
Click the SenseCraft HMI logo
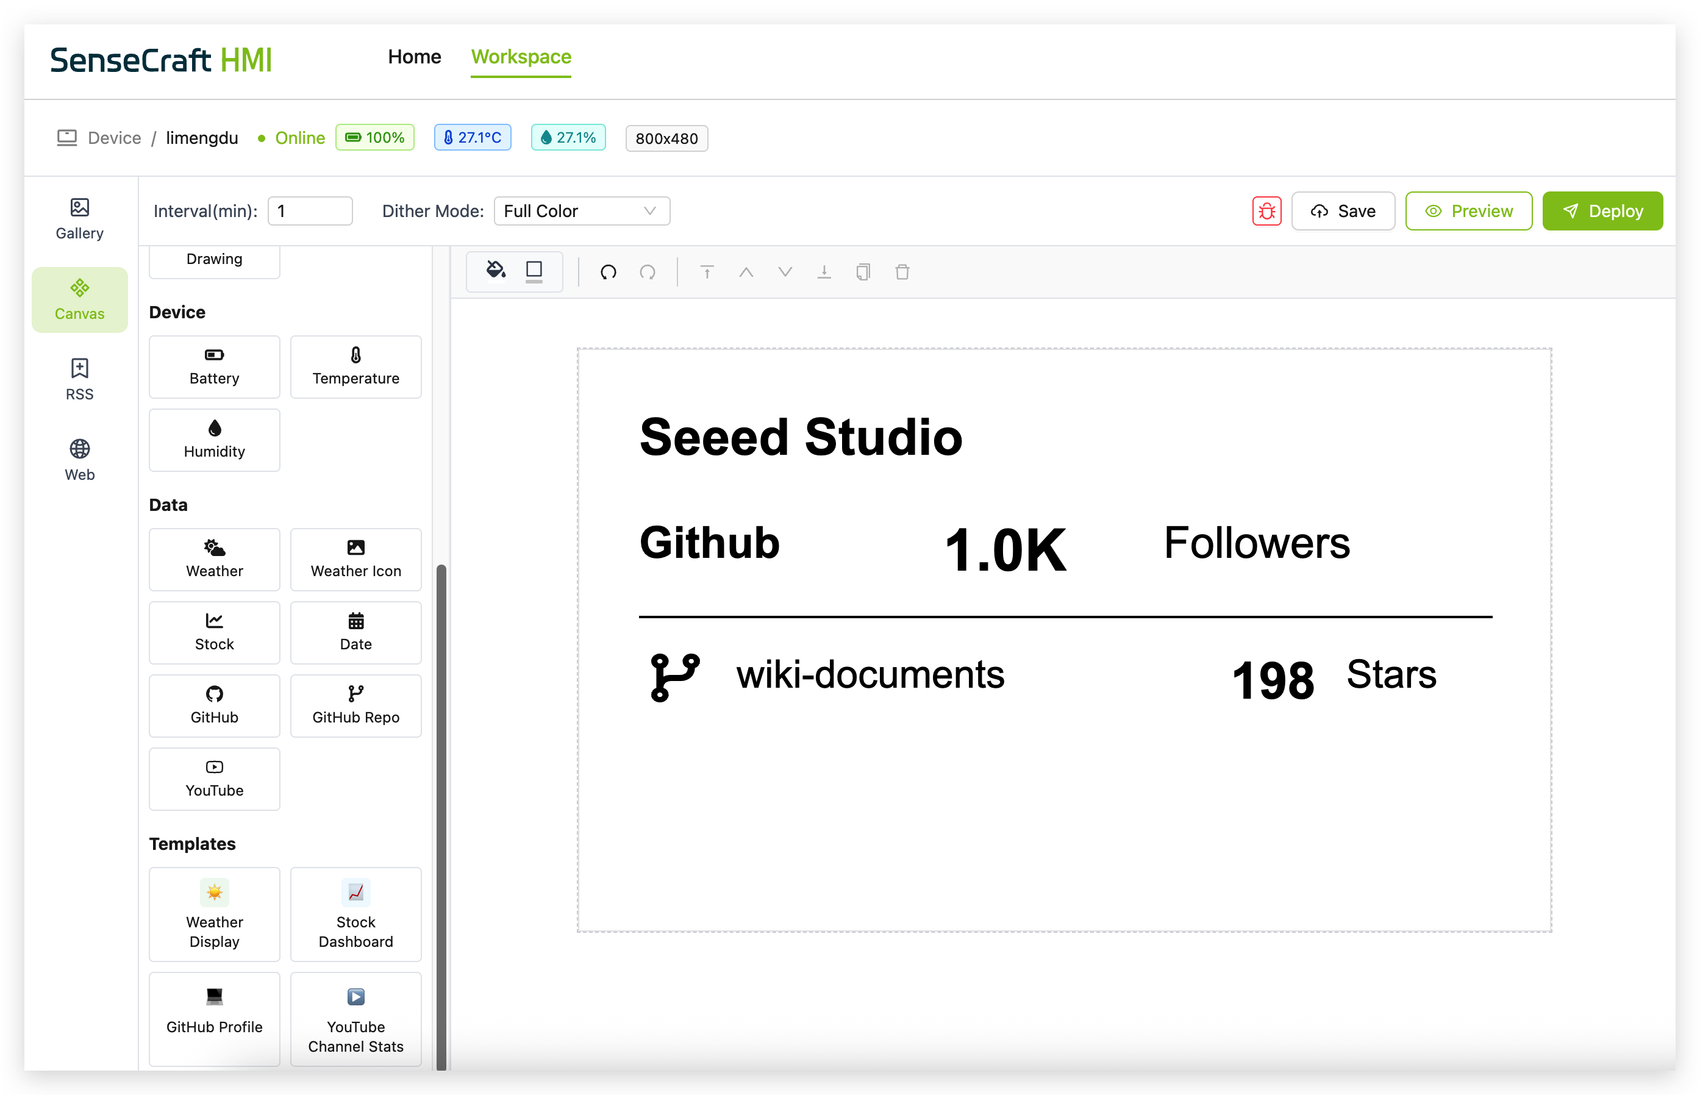[161, 60]
